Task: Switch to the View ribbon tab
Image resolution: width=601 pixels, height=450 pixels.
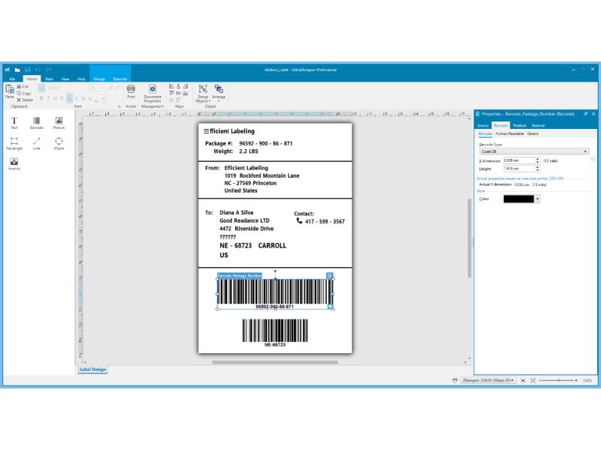Action: pos(65,79)
